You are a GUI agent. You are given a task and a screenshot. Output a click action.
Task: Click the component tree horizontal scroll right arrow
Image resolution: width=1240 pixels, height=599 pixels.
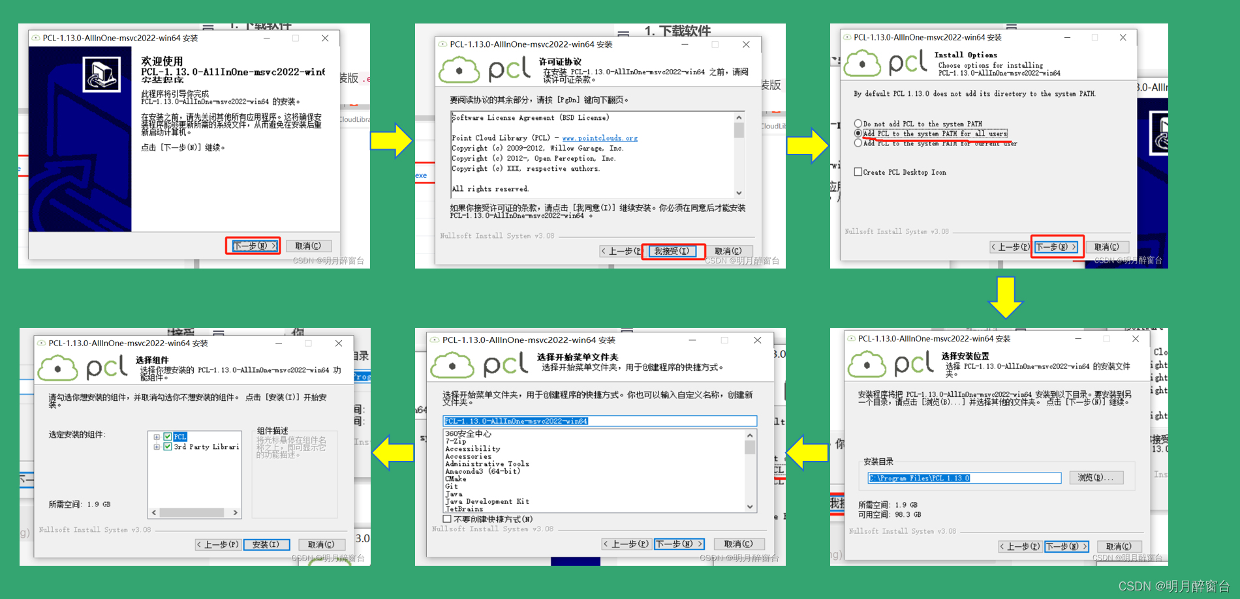(x=236, y=513)
